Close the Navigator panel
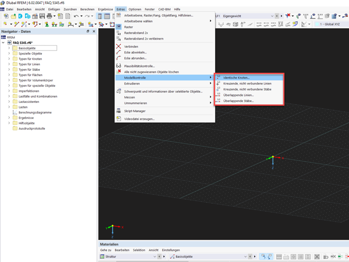 pyautogui.click(x=94, y=31)
